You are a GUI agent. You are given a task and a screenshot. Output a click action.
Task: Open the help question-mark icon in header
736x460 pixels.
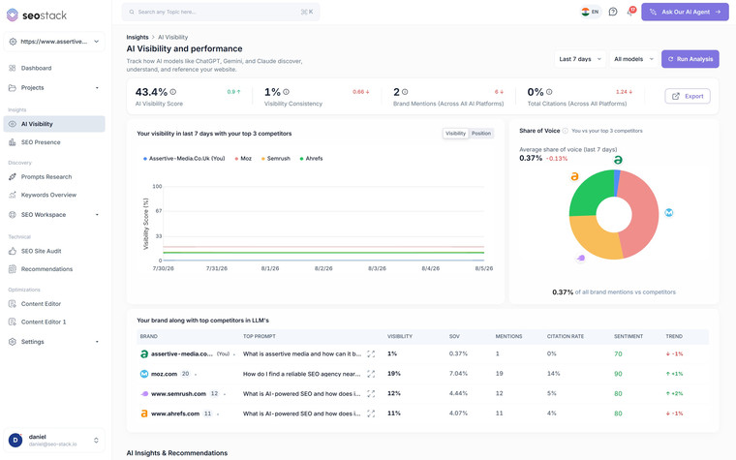tap(613, 12)
